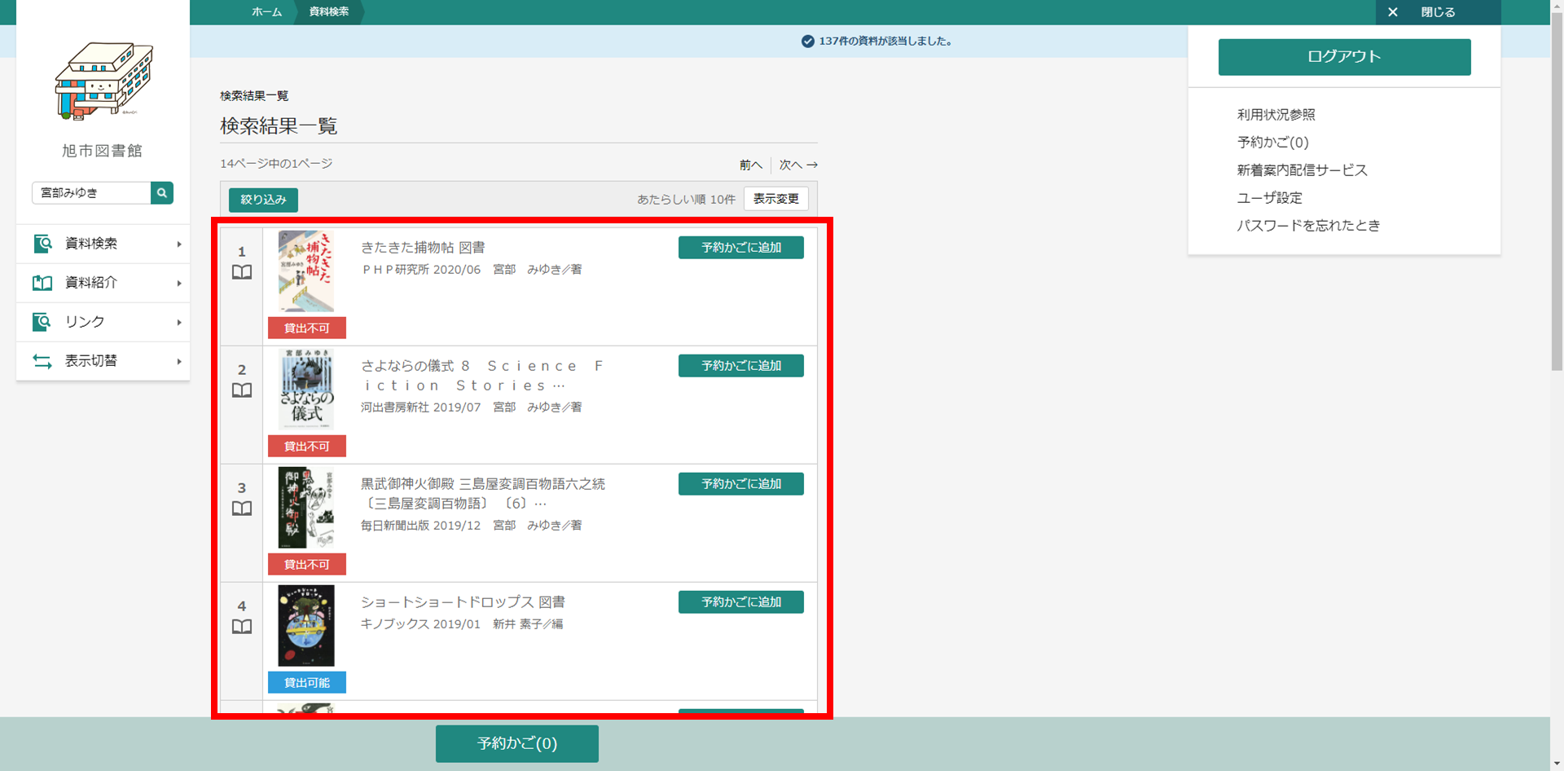Click the book icon for result 3
Image resolution: width=1564 pixels, height=771 pixels.
(242, 509)
